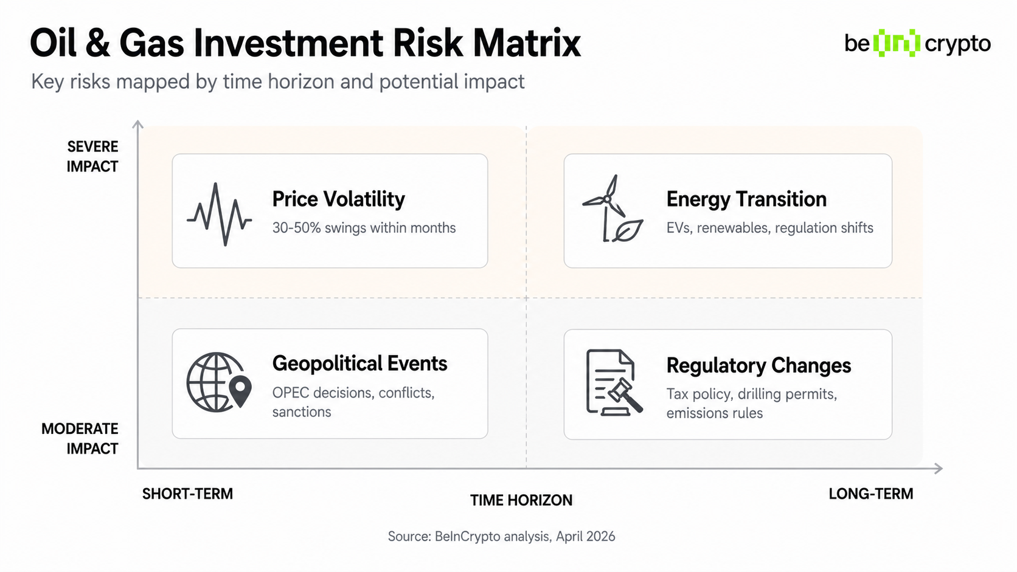Click the MODERATE IMPACT axis label

pos(80,438)
